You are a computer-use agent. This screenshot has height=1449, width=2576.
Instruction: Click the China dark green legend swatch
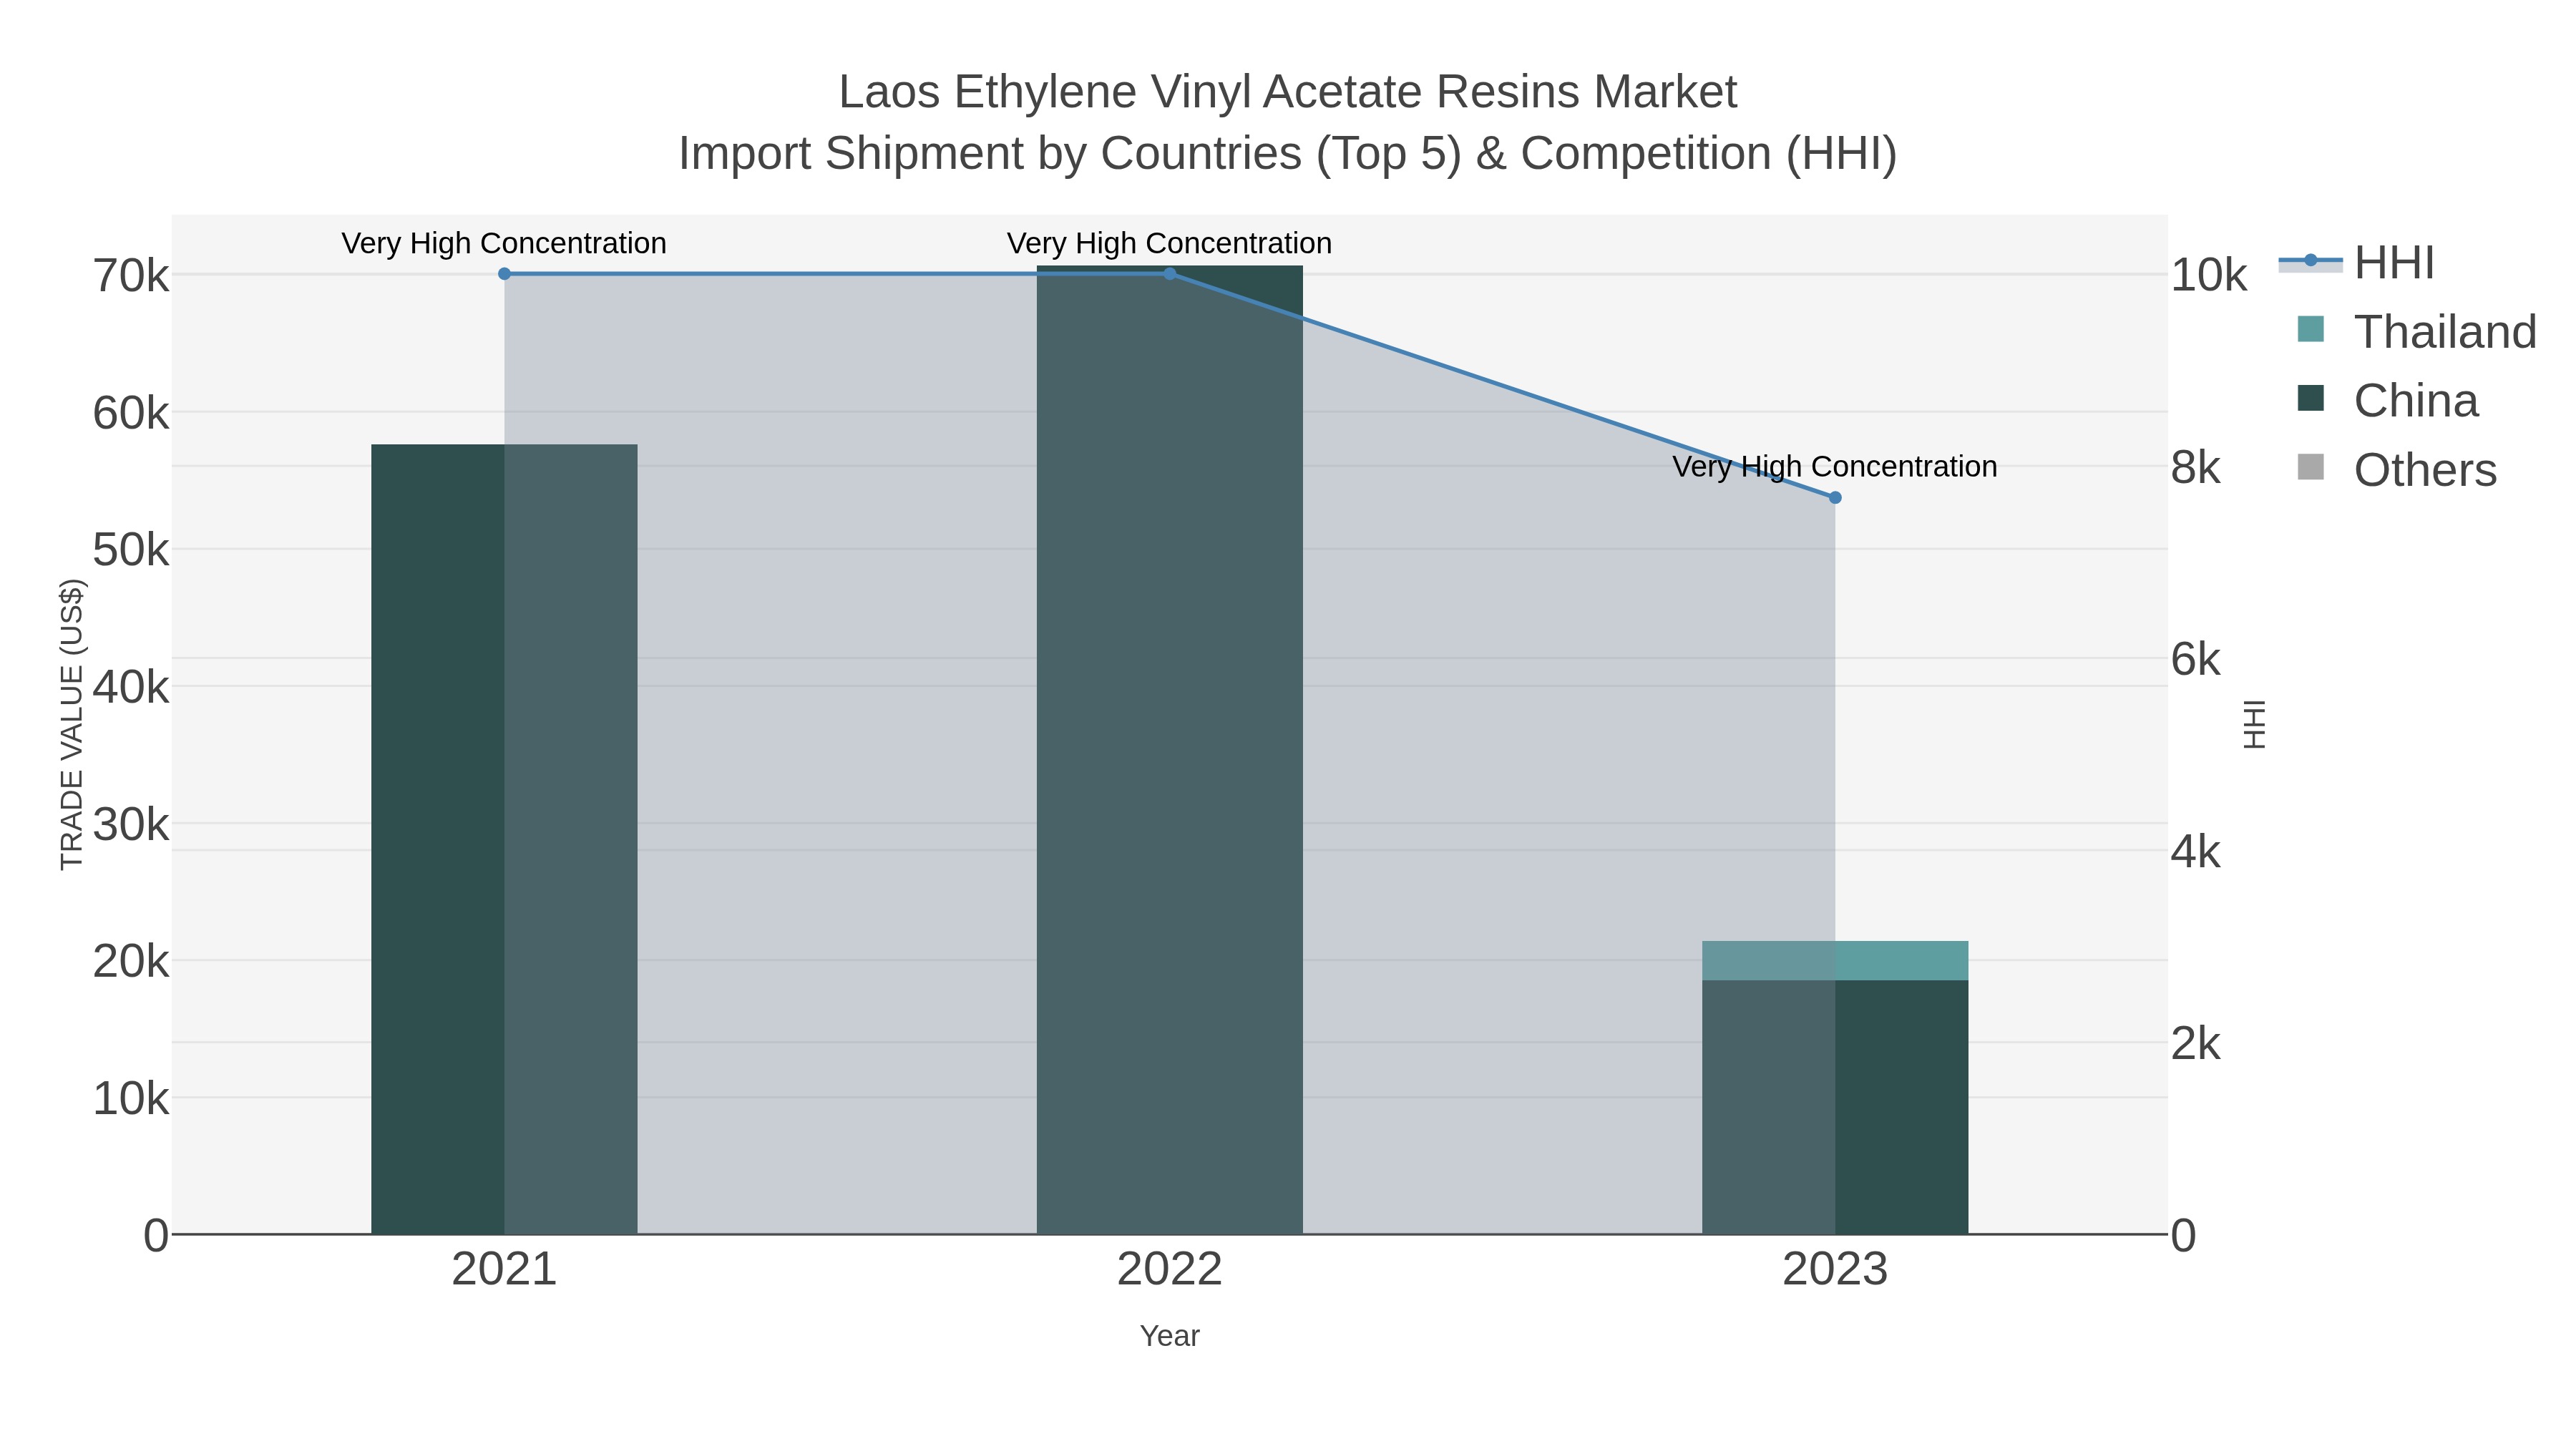click(2311, 398)
